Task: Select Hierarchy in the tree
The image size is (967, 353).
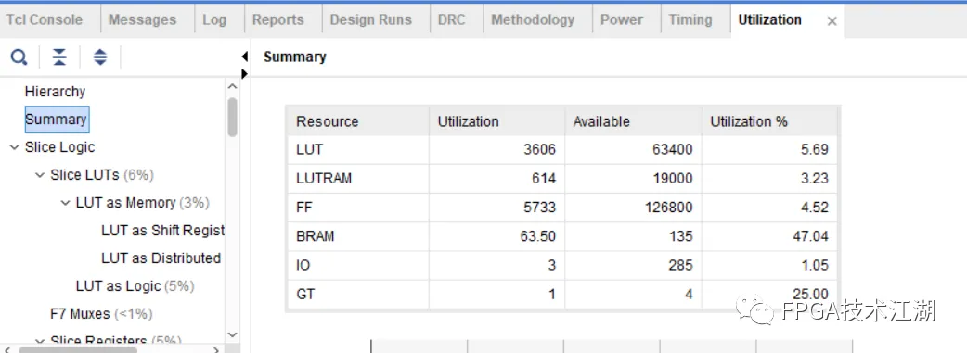Action: 55,91
